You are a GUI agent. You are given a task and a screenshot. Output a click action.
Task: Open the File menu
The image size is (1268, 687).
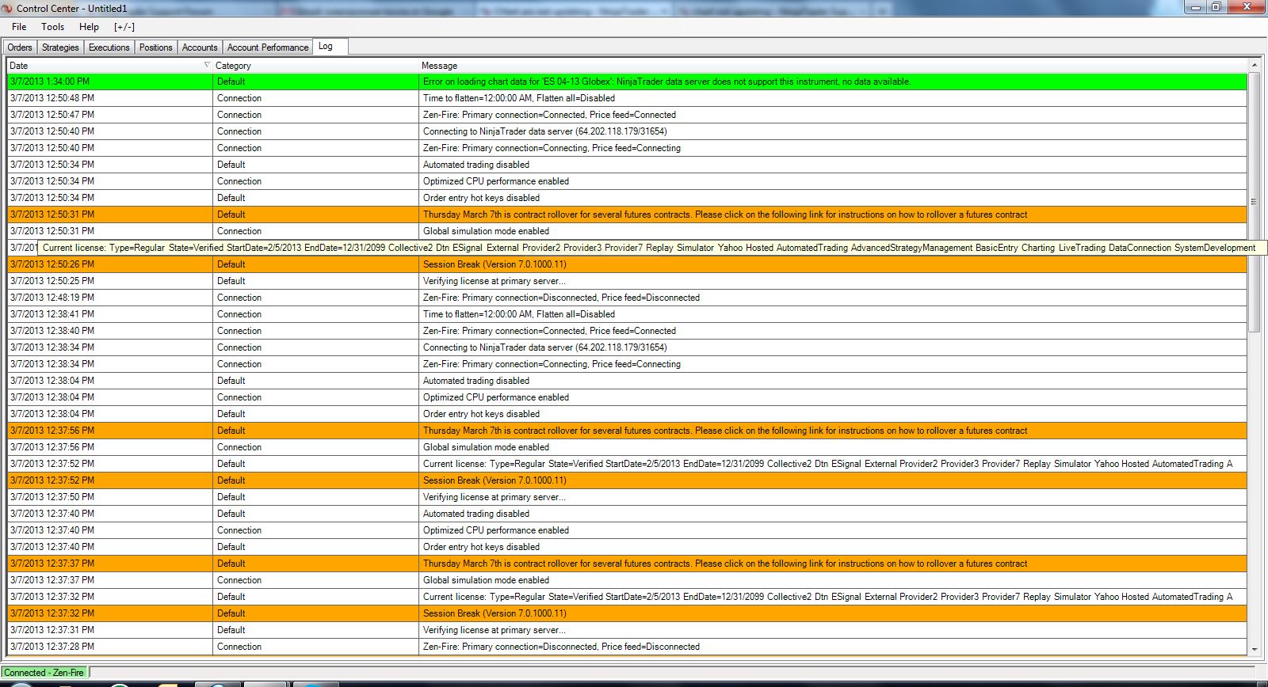tap(19, 27)
